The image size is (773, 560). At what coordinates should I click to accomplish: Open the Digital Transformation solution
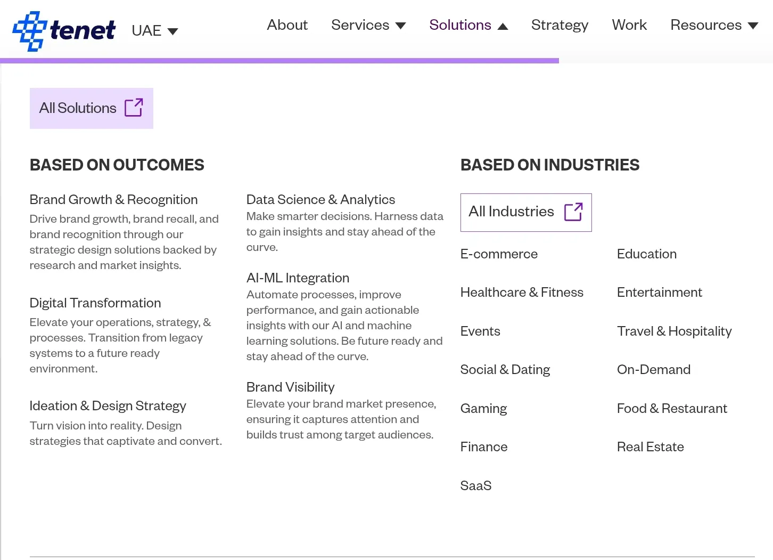95,303
